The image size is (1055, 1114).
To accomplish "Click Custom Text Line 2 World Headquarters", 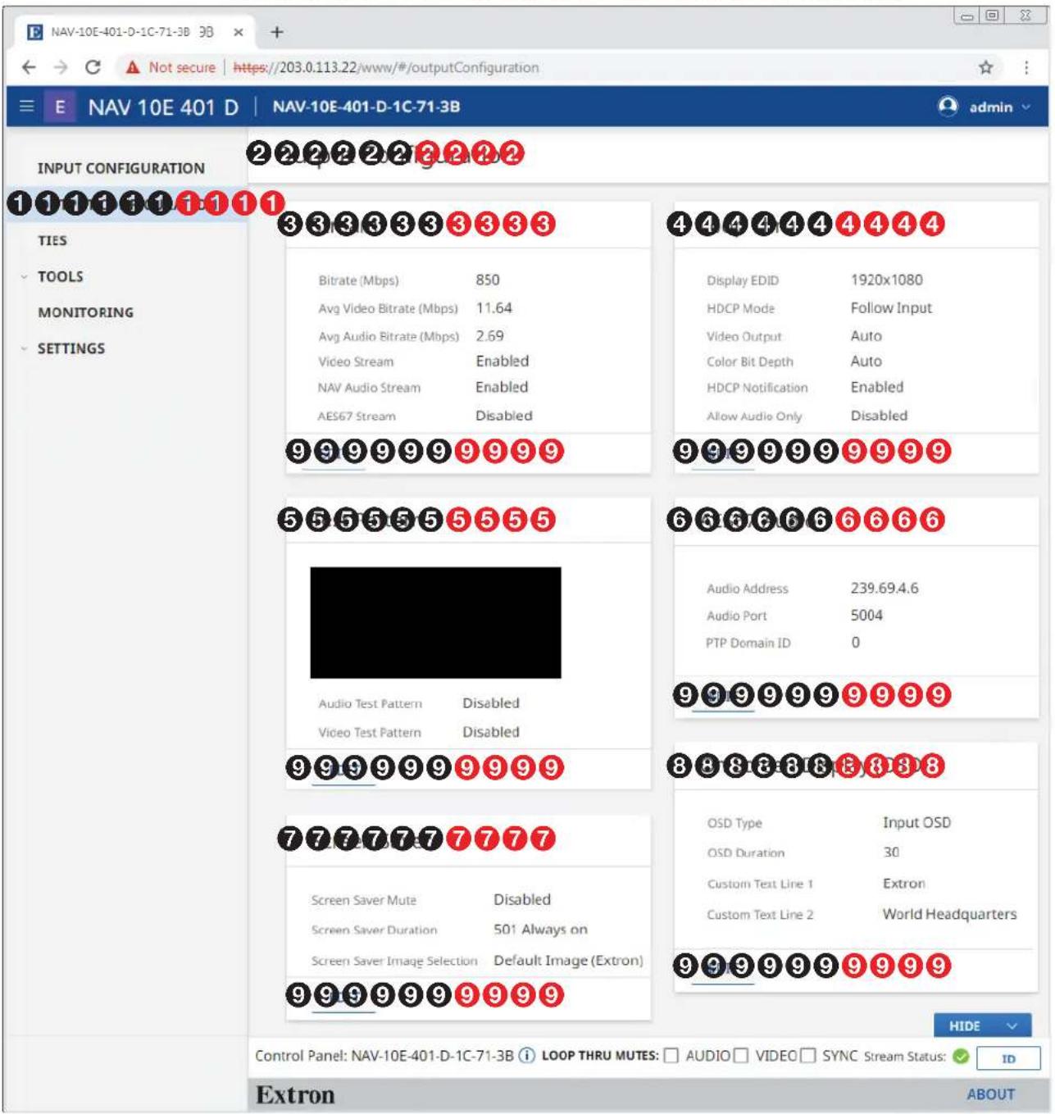I will pos(949,914).
